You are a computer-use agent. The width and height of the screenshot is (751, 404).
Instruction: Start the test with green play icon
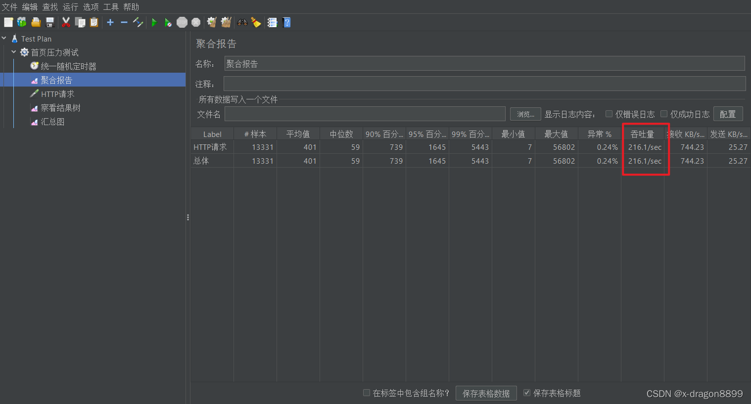point(154,22)
